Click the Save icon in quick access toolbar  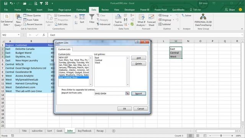(x=6, y=3)
